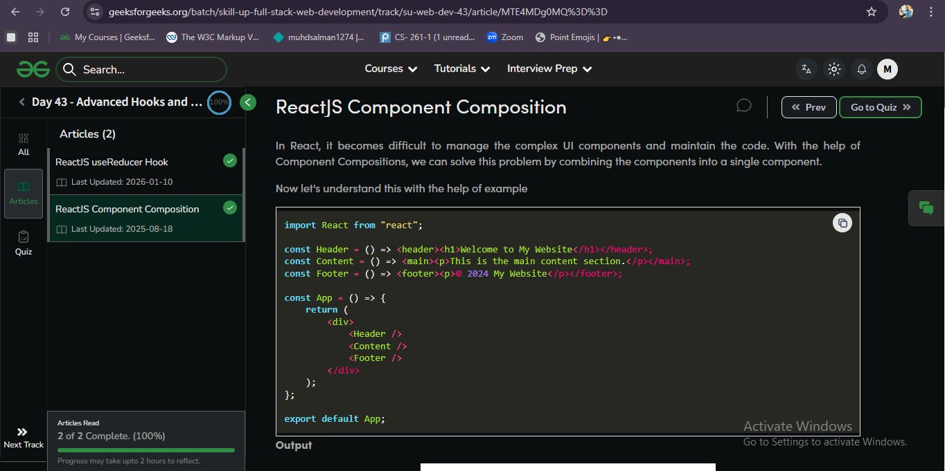Click the ReactJS Component Composition title

point(421,107)
